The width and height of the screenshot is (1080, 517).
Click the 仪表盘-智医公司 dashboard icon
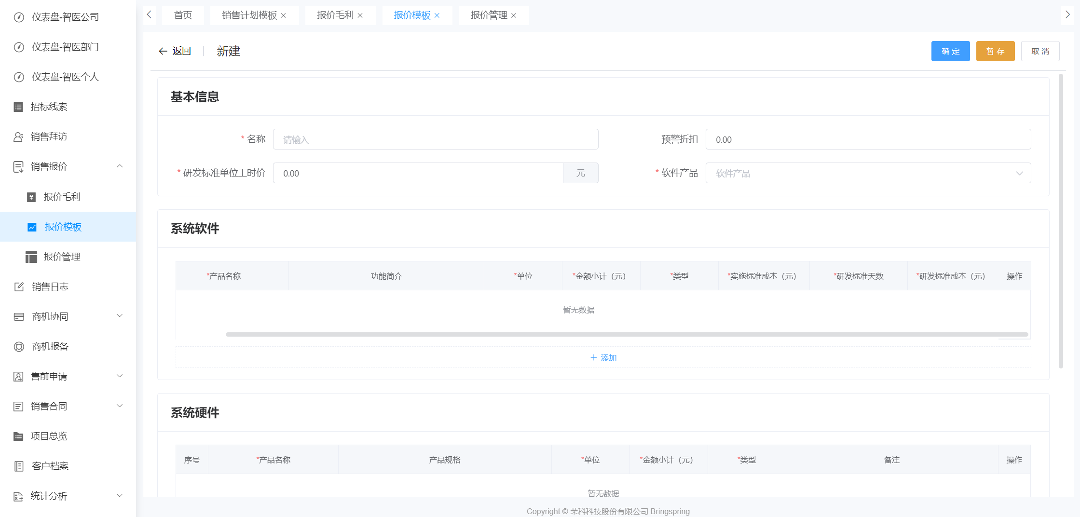click(x=19, y=17)
